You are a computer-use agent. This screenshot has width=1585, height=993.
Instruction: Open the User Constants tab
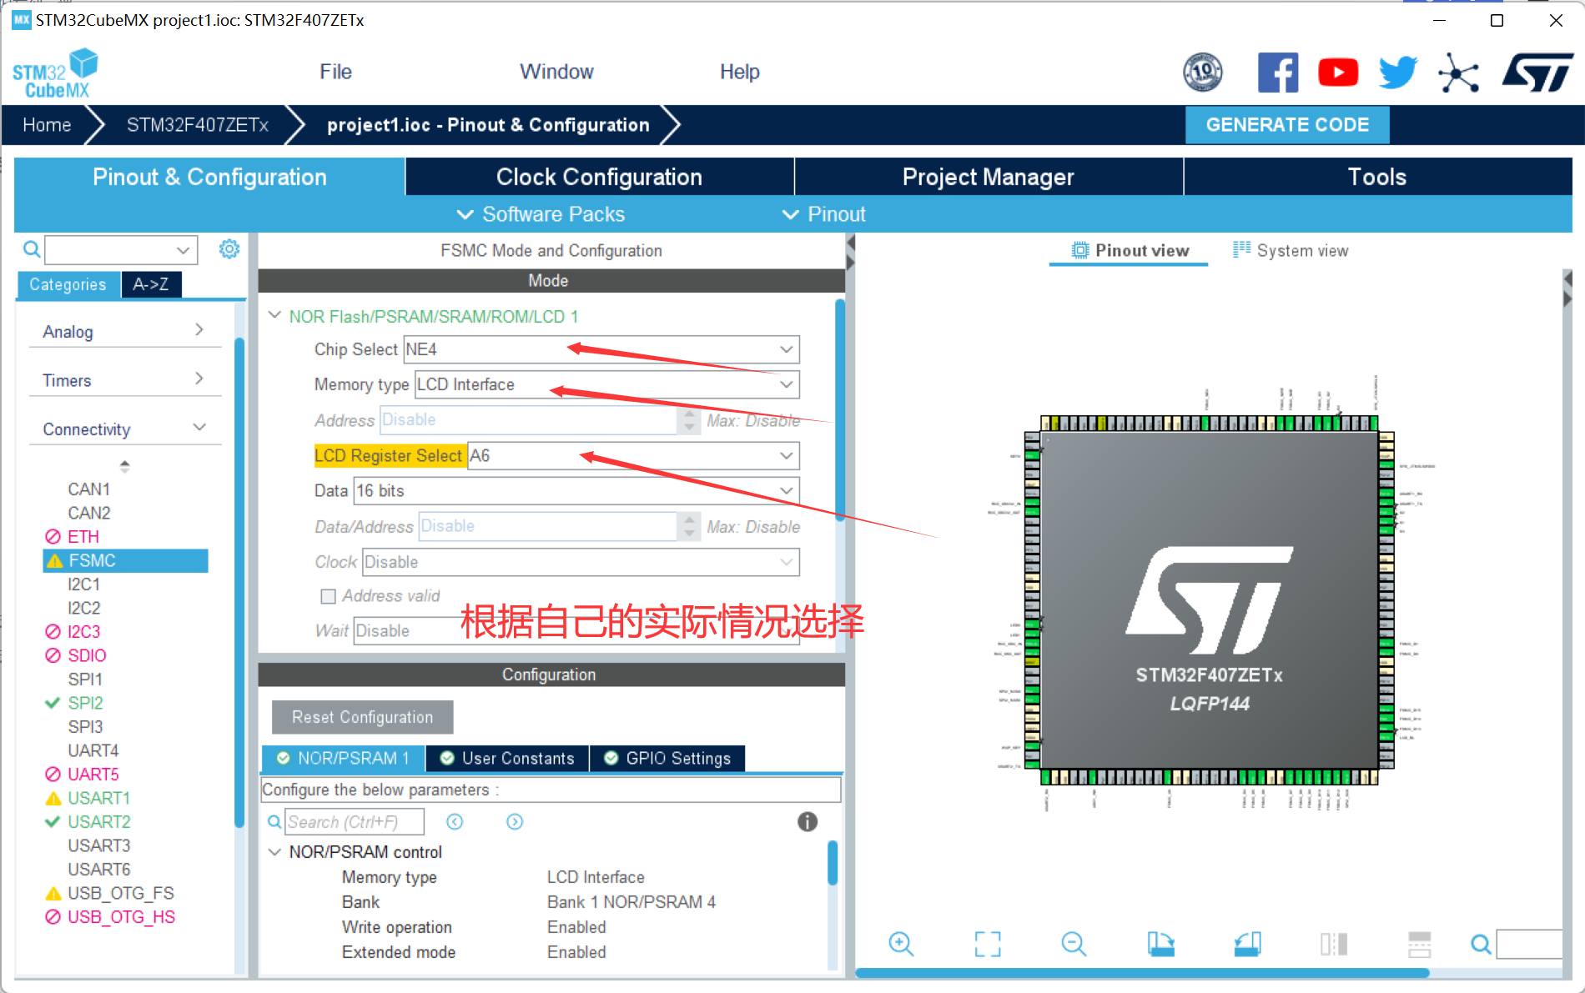[x=507, y=758]
